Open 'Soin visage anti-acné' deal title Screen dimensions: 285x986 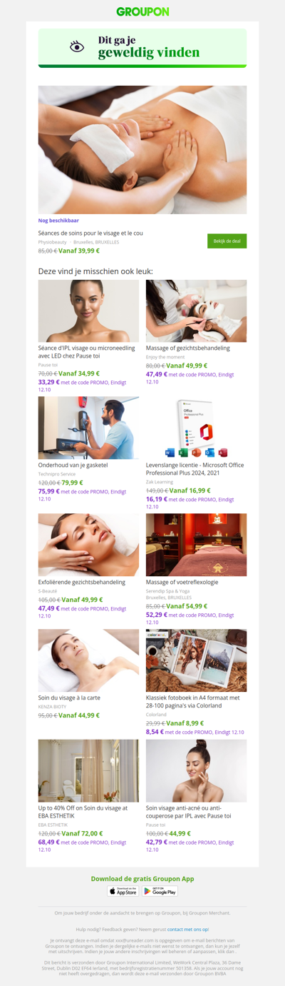189,811
